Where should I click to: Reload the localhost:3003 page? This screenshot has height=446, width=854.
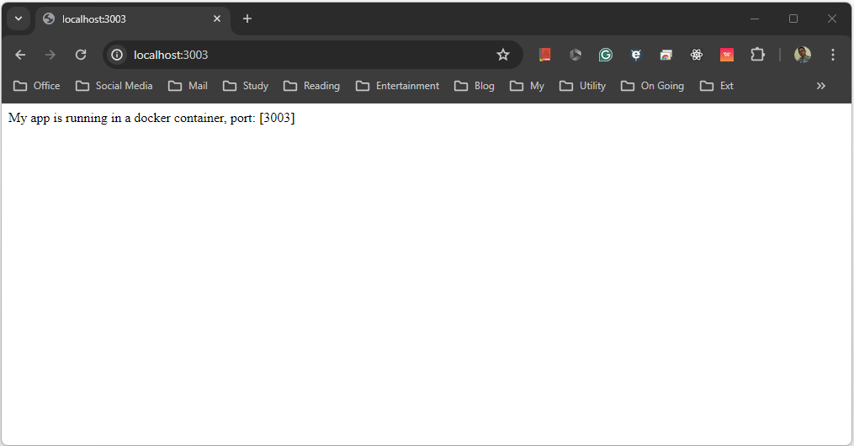click(81, 55)
